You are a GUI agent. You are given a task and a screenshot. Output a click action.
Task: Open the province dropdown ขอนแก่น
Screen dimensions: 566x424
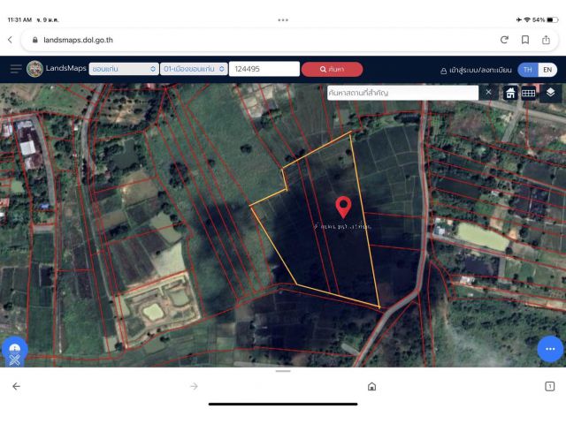point(124,69)
